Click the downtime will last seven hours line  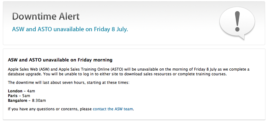[69, 83]
